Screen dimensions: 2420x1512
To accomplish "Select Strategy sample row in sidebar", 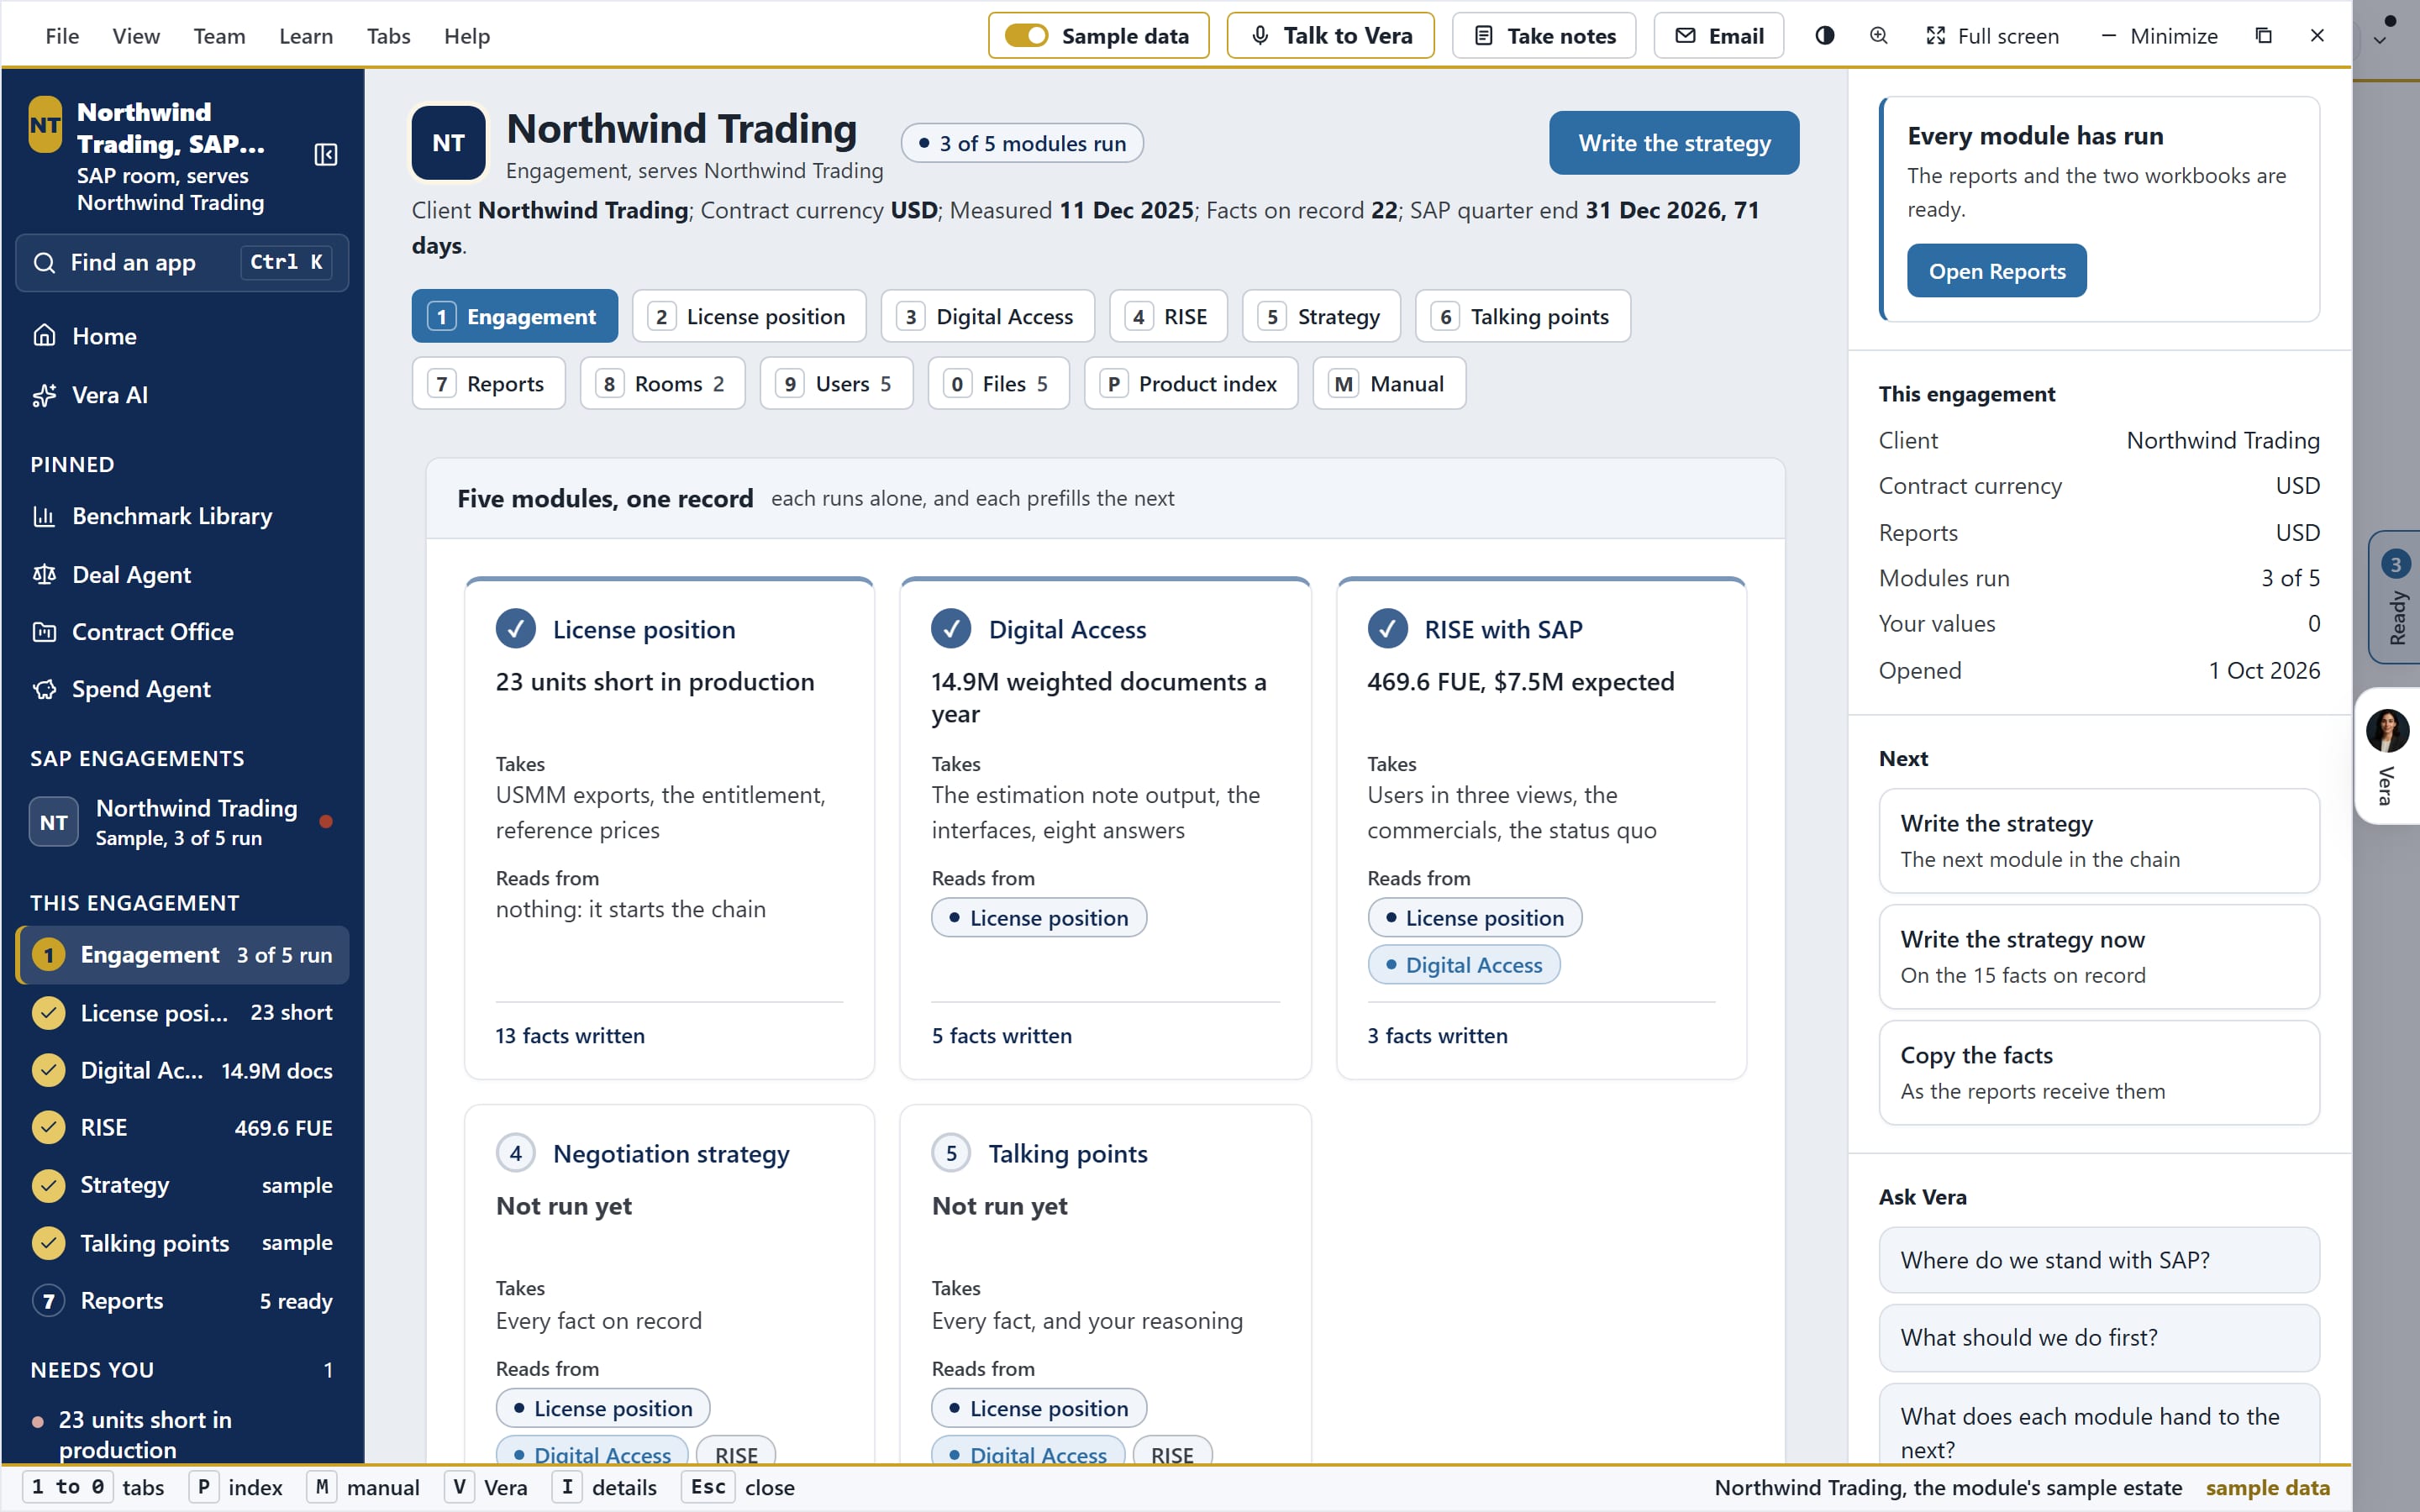I will pos(182,1185).
